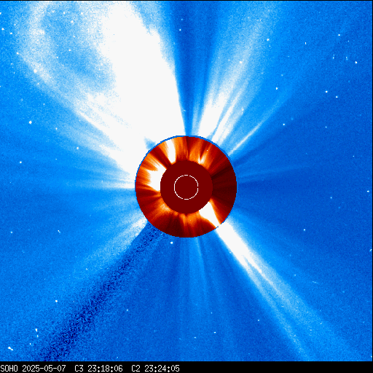Click the white solar disk circle outline
This screenshot has height=373, width=373.
pos(186,187)
